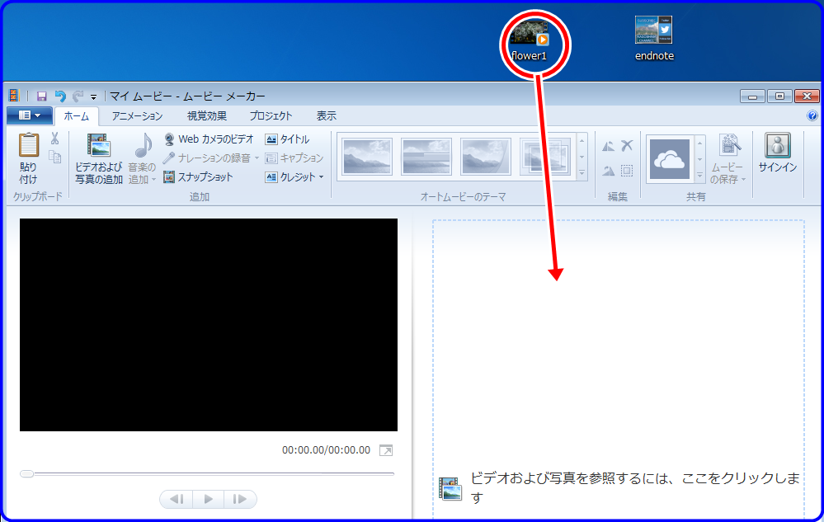Click the Copy pages icon

click(54, 157)
